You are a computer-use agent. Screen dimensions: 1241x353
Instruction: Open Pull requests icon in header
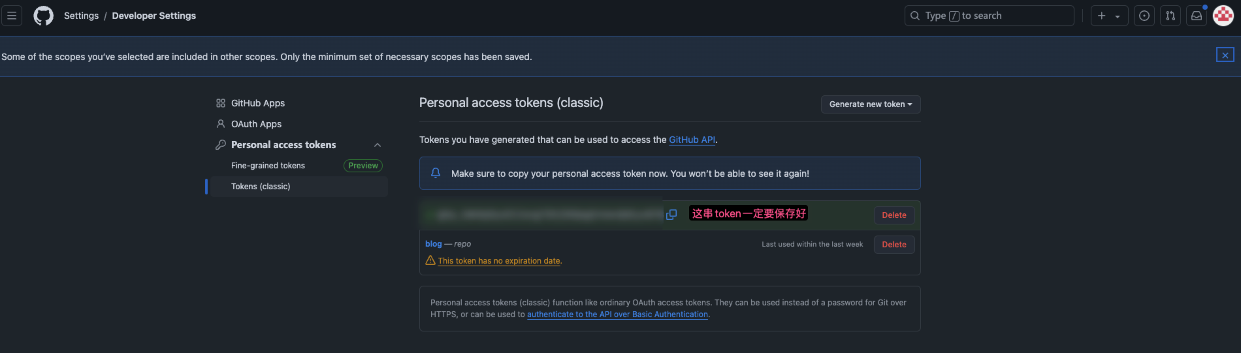1170,16
